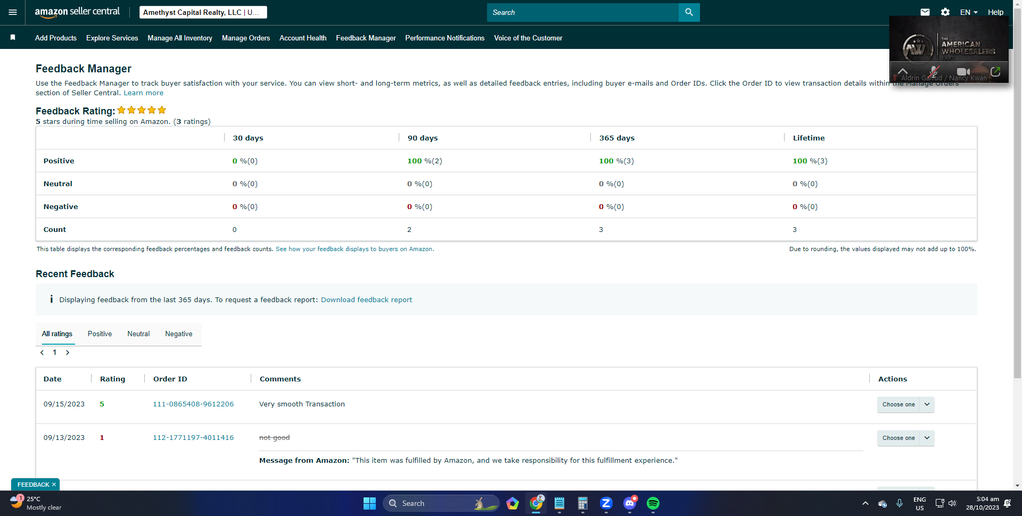Viewport: 1022px width, 516px height.
Task: Click the bookmark icon in navigation bar
Action: click(13, 37)
